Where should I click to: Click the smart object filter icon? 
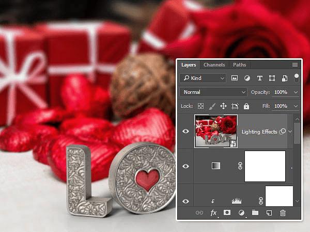pos(285,78)
